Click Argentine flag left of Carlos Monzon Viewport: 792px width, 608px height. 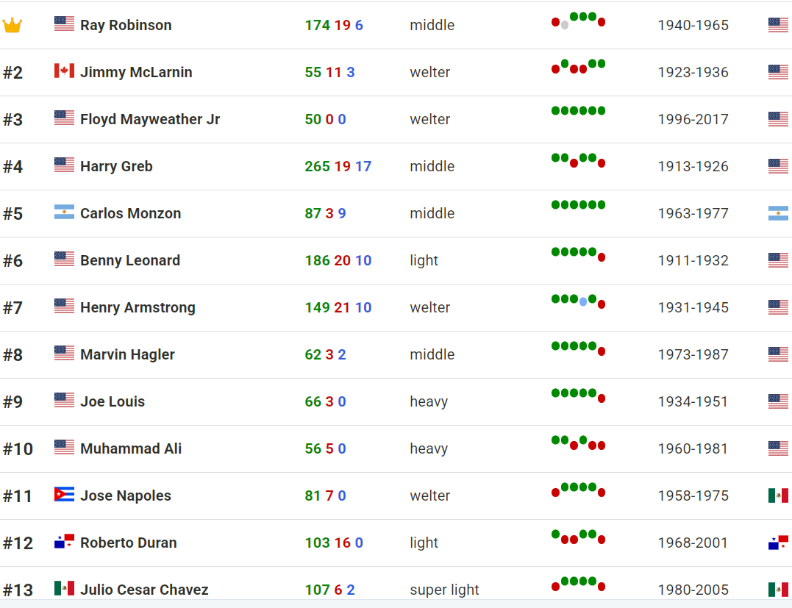tap(64, 212)
